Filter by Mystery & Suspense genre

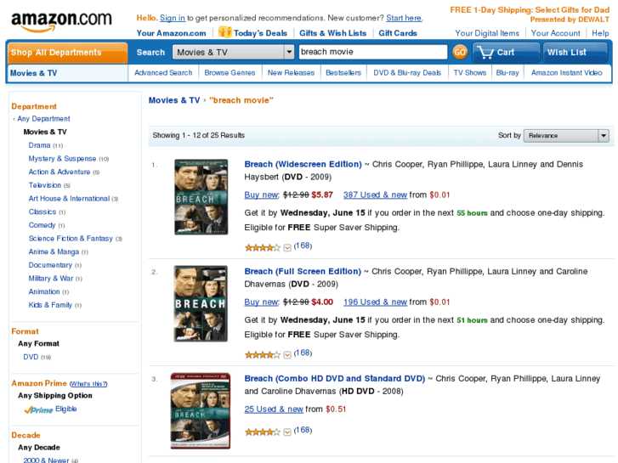(x=62, y=158)
